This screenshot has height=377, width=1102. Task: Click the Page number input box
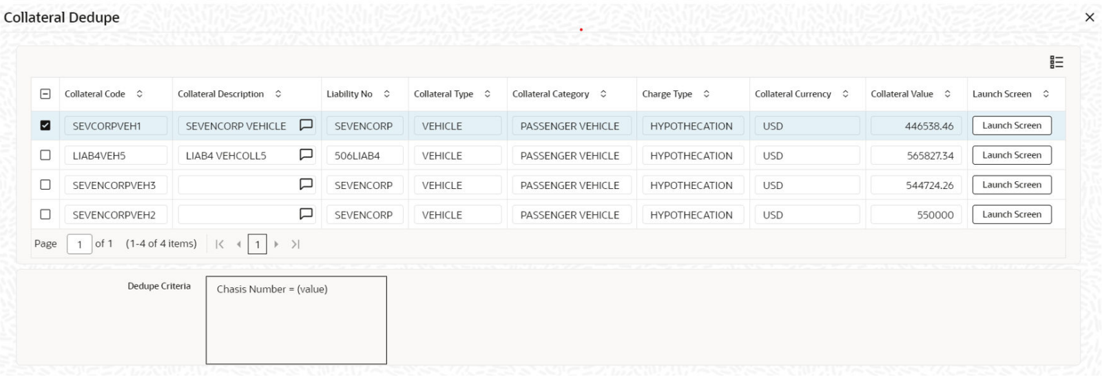(80, 244)
